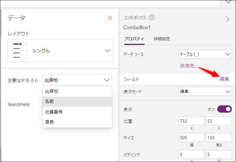Click the 位置 X field showing 732
The width and height of the screenshot is (236, 162).
tap(191, 121)
